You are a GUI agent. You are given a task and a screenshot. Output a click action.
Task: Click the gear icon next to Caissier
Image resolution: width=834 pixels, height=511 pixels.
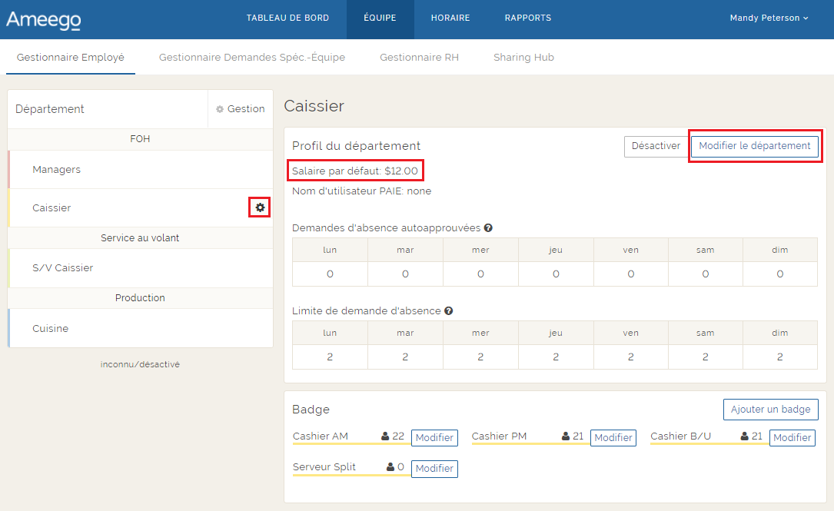[x=260, y=207]
